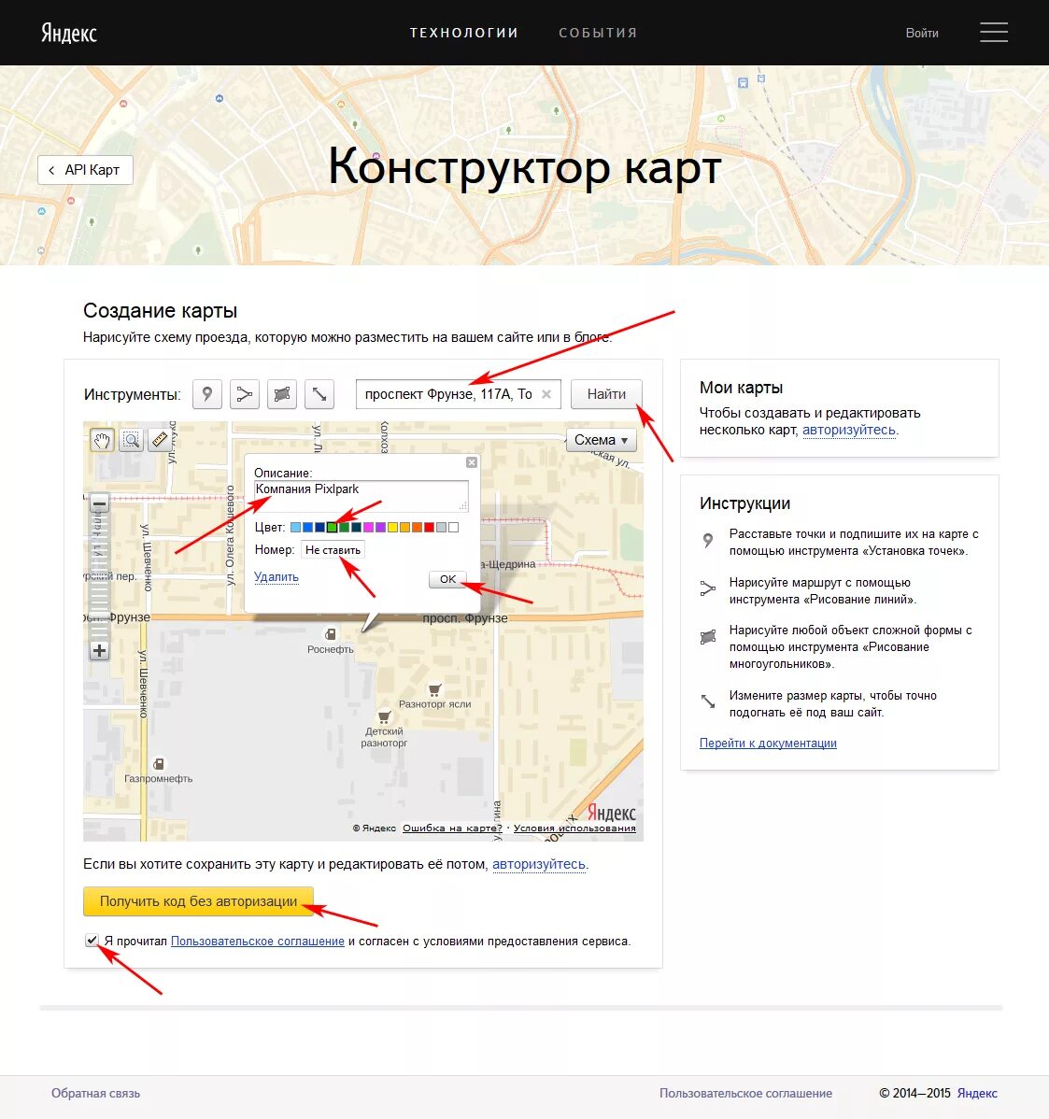The image size is (1049, 1119).
Task: Pick the orange color swatch
Action: (x=417, y=528)
